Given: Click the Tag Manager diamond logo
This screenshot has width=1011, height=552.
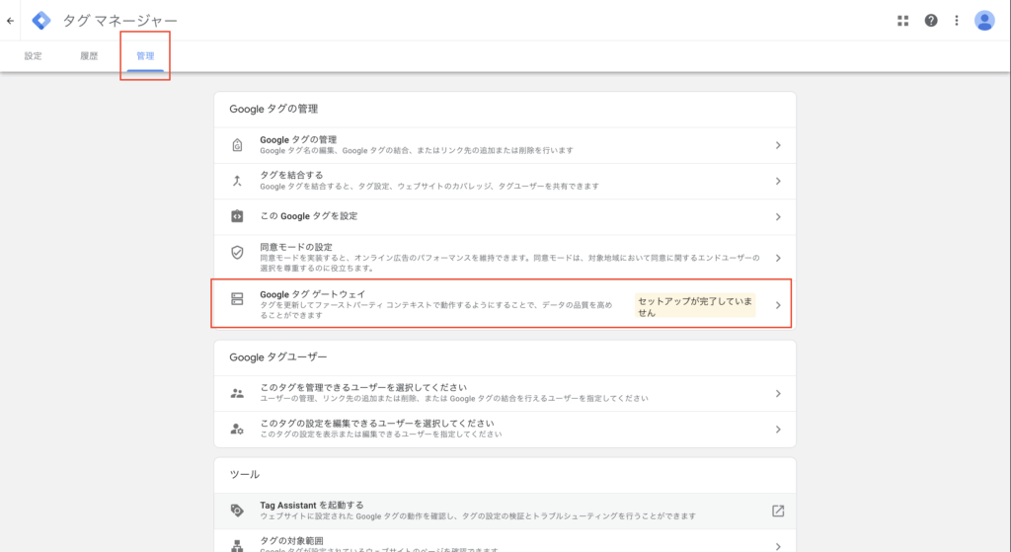Looking at the screenshot, I should coord(41,21).
